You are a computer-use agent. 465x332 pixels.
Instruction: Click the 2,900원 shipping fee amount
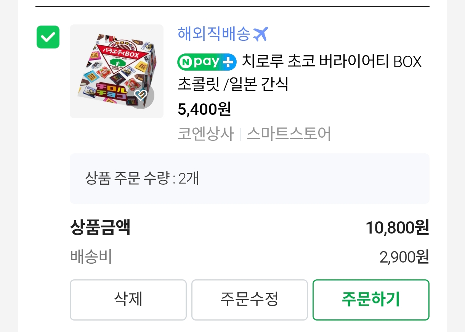[404, 258]
